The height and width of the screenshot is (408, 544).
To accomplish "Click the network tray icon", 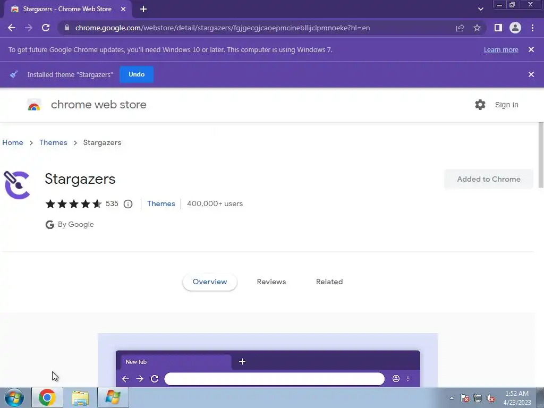I will [x=478, y=398].
